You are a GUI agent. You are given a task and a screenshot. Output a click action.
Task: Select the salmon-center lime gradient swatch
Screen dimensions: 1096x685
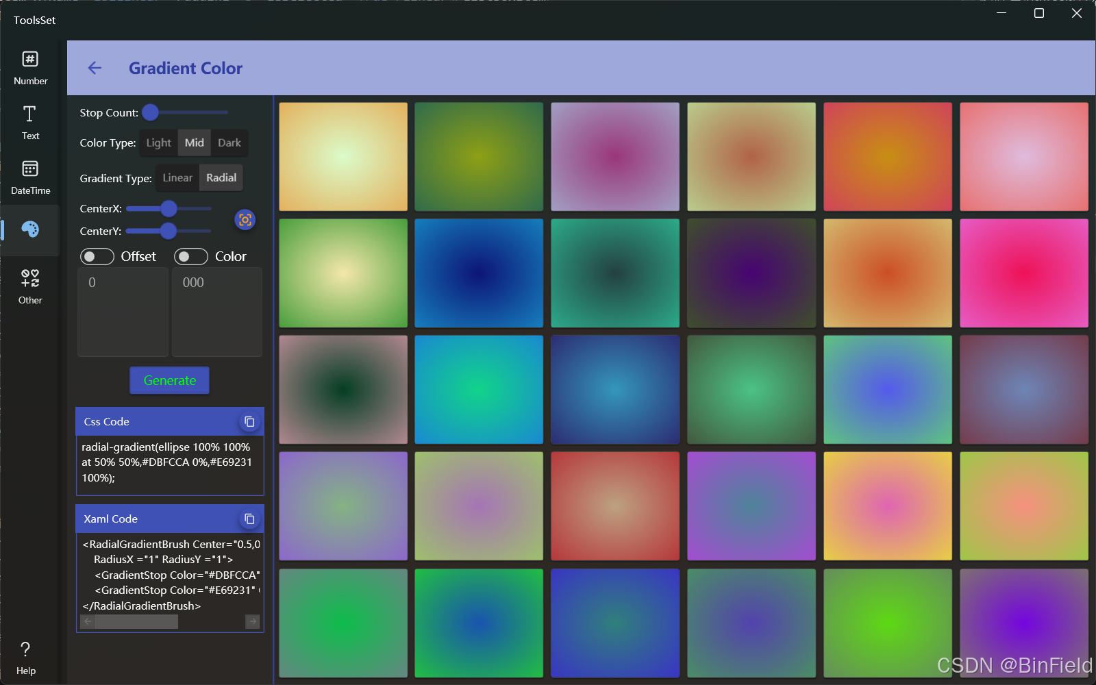click(x=1024, y=506)
